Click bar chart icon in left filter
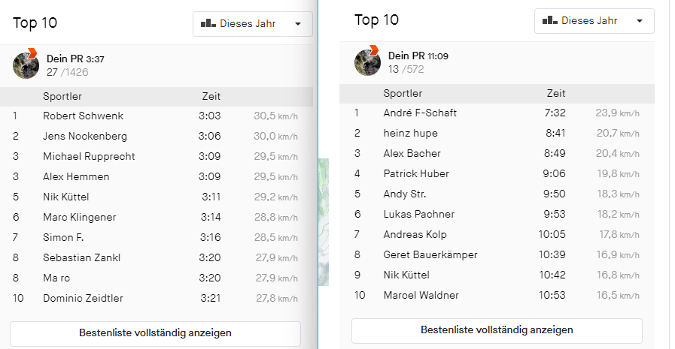The width and height of the screenshot is (675, 349). (208, 24)
